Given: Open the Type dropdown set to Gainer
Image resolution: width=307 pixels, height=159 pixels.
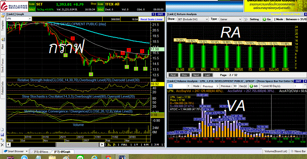Looking at the screenshot, I should (x=231, y=20).
